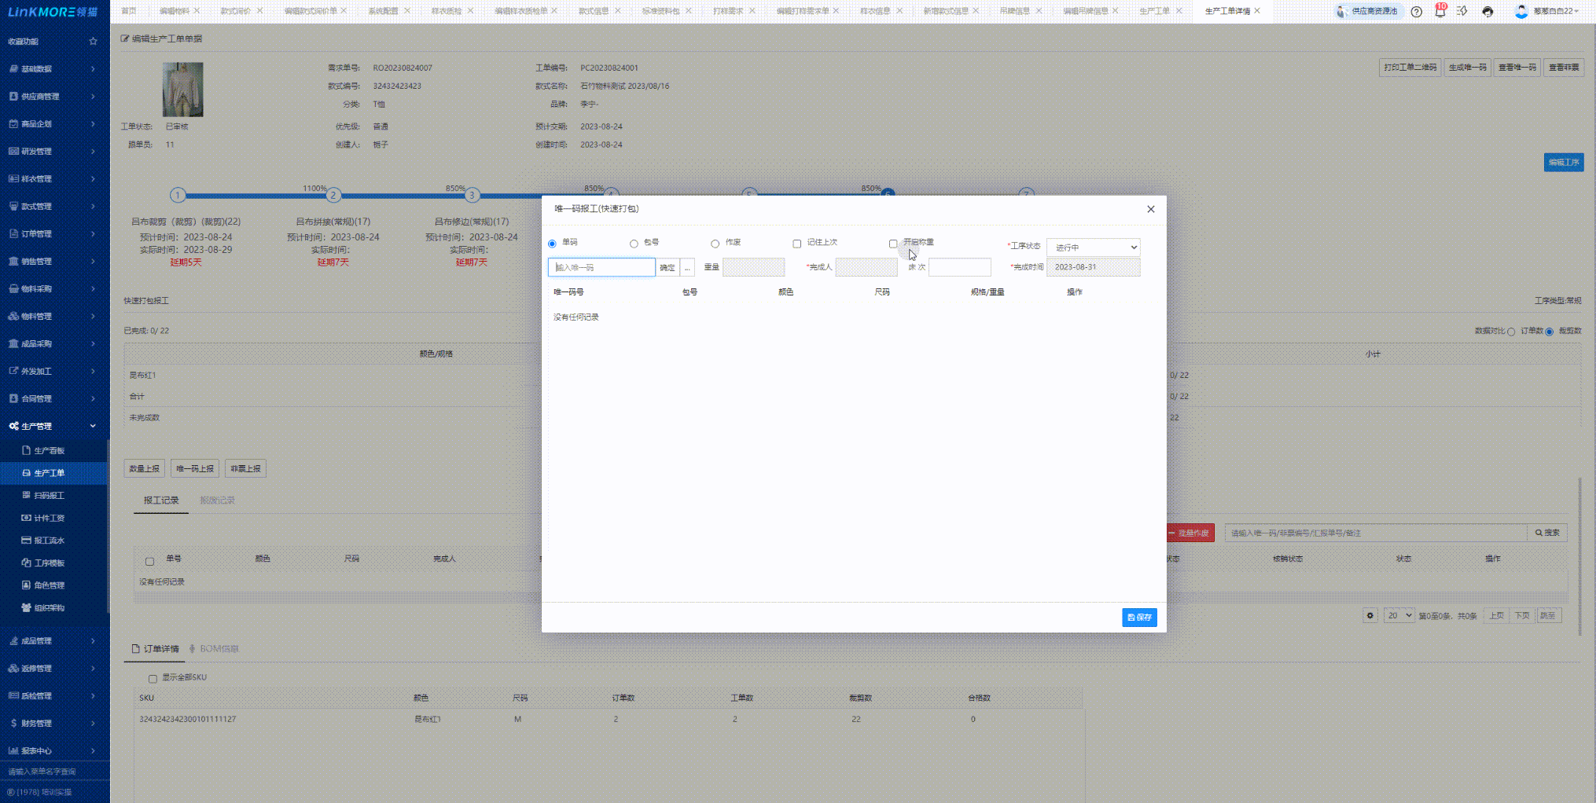Viewport: 1596px width, 803px height.
Task: Enable the 记住上次 checkbox
Action: pyautogui.click(x=796, y=244)
